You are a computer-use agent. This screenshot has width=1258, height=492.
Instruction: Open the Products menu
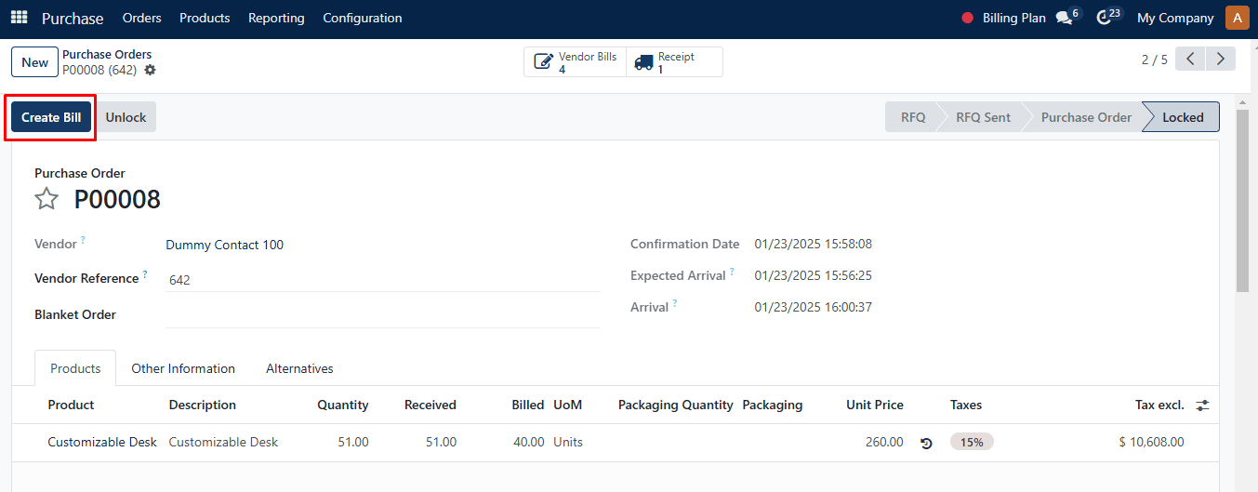[205, 18]
